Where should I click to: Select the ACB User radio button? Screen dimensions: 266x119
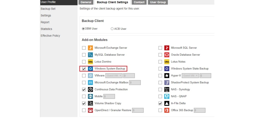pyautogui.click(x=112, y=29)
